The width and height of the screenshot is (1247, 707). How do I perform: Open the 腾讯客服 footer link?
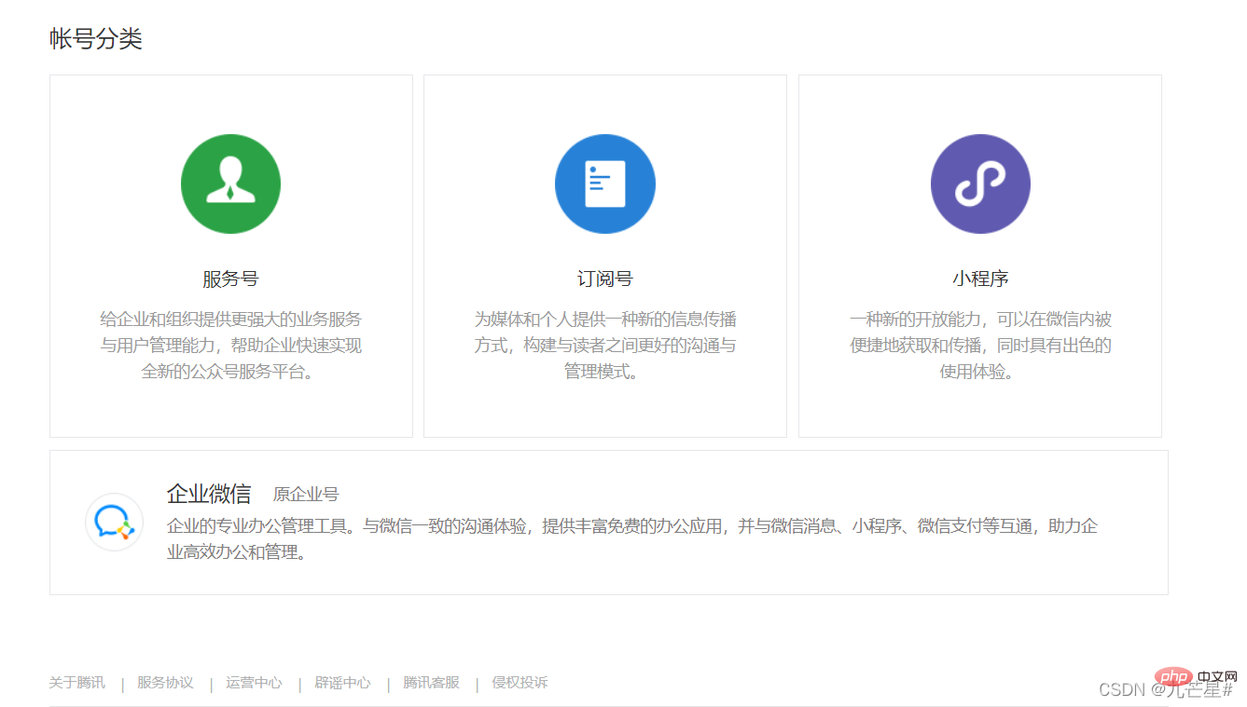coord(431,683)
